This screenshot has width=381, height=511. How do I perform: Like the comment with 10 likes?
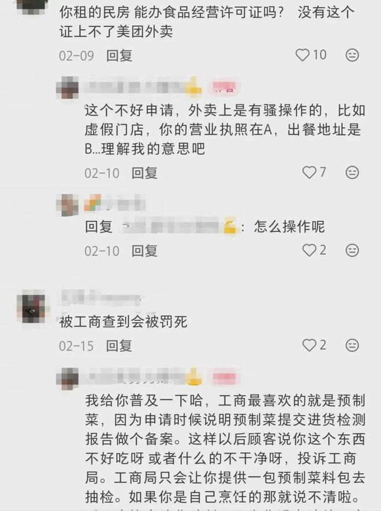pyautogui.click(x=302, y=55)
